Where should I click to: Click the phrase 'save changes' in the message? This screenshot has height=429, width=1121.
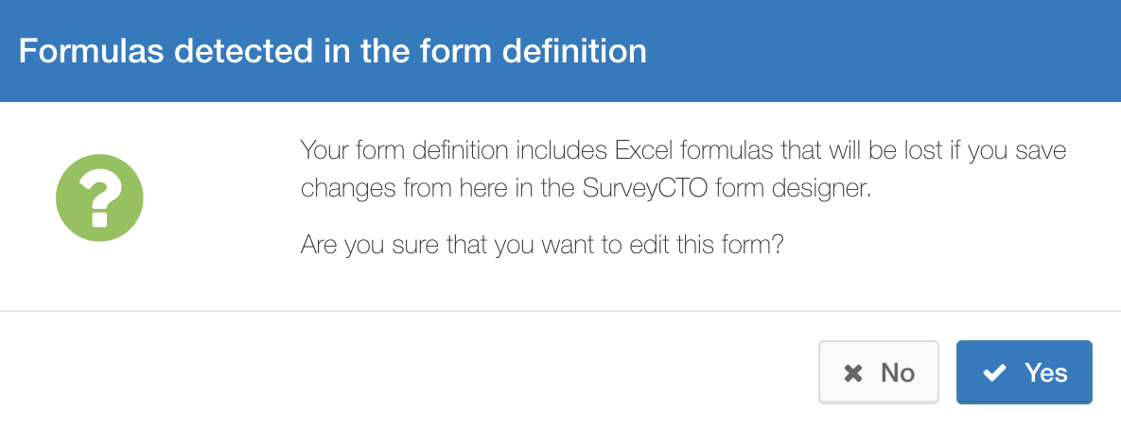tap(683, 171)
